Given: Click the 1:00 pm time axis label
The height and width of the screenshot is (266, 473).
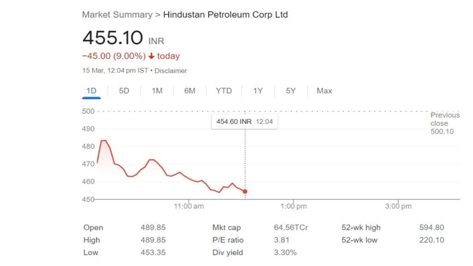Looking at the screenshot, I should [x=294, y=206].
